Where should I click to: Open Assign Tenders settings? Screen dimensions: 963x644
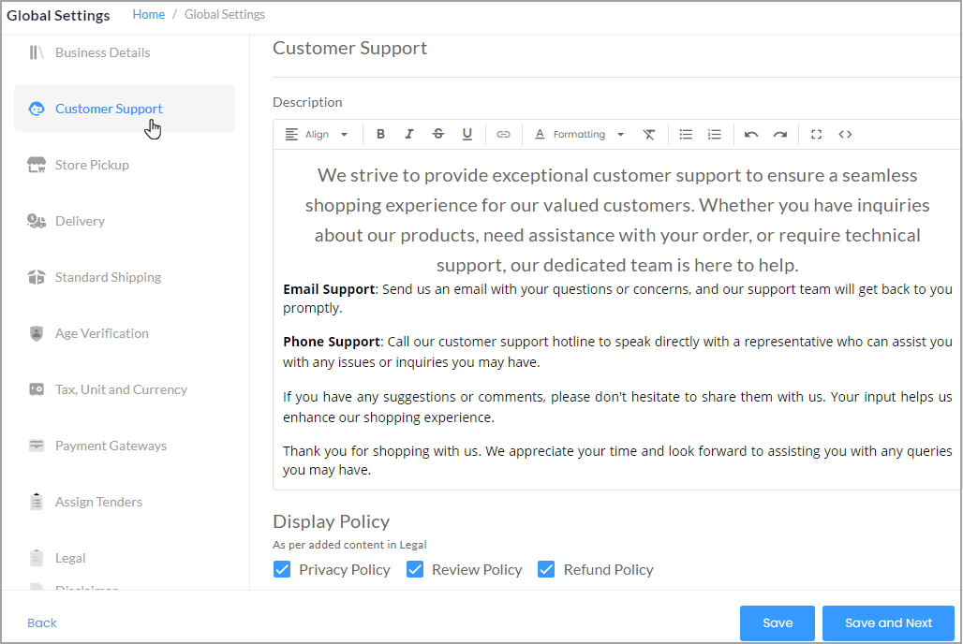(99, 502)
